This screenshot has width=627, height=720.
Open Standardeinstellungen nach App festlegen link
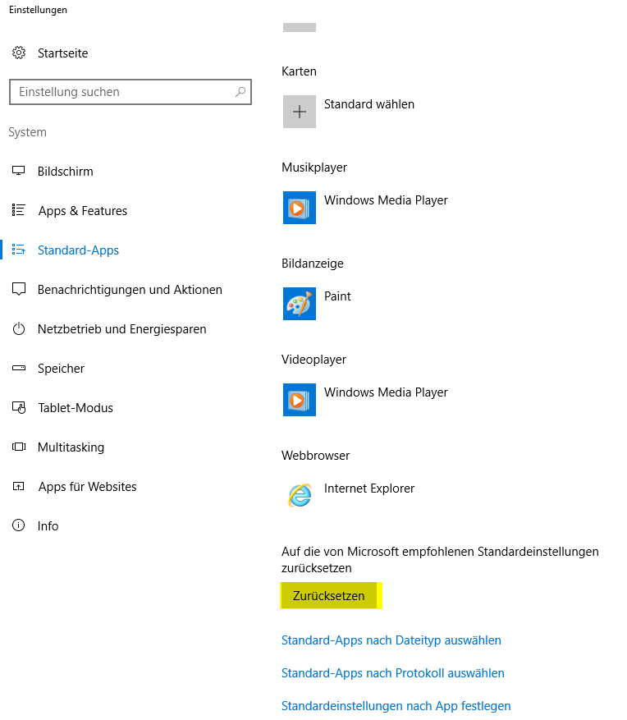396,706
